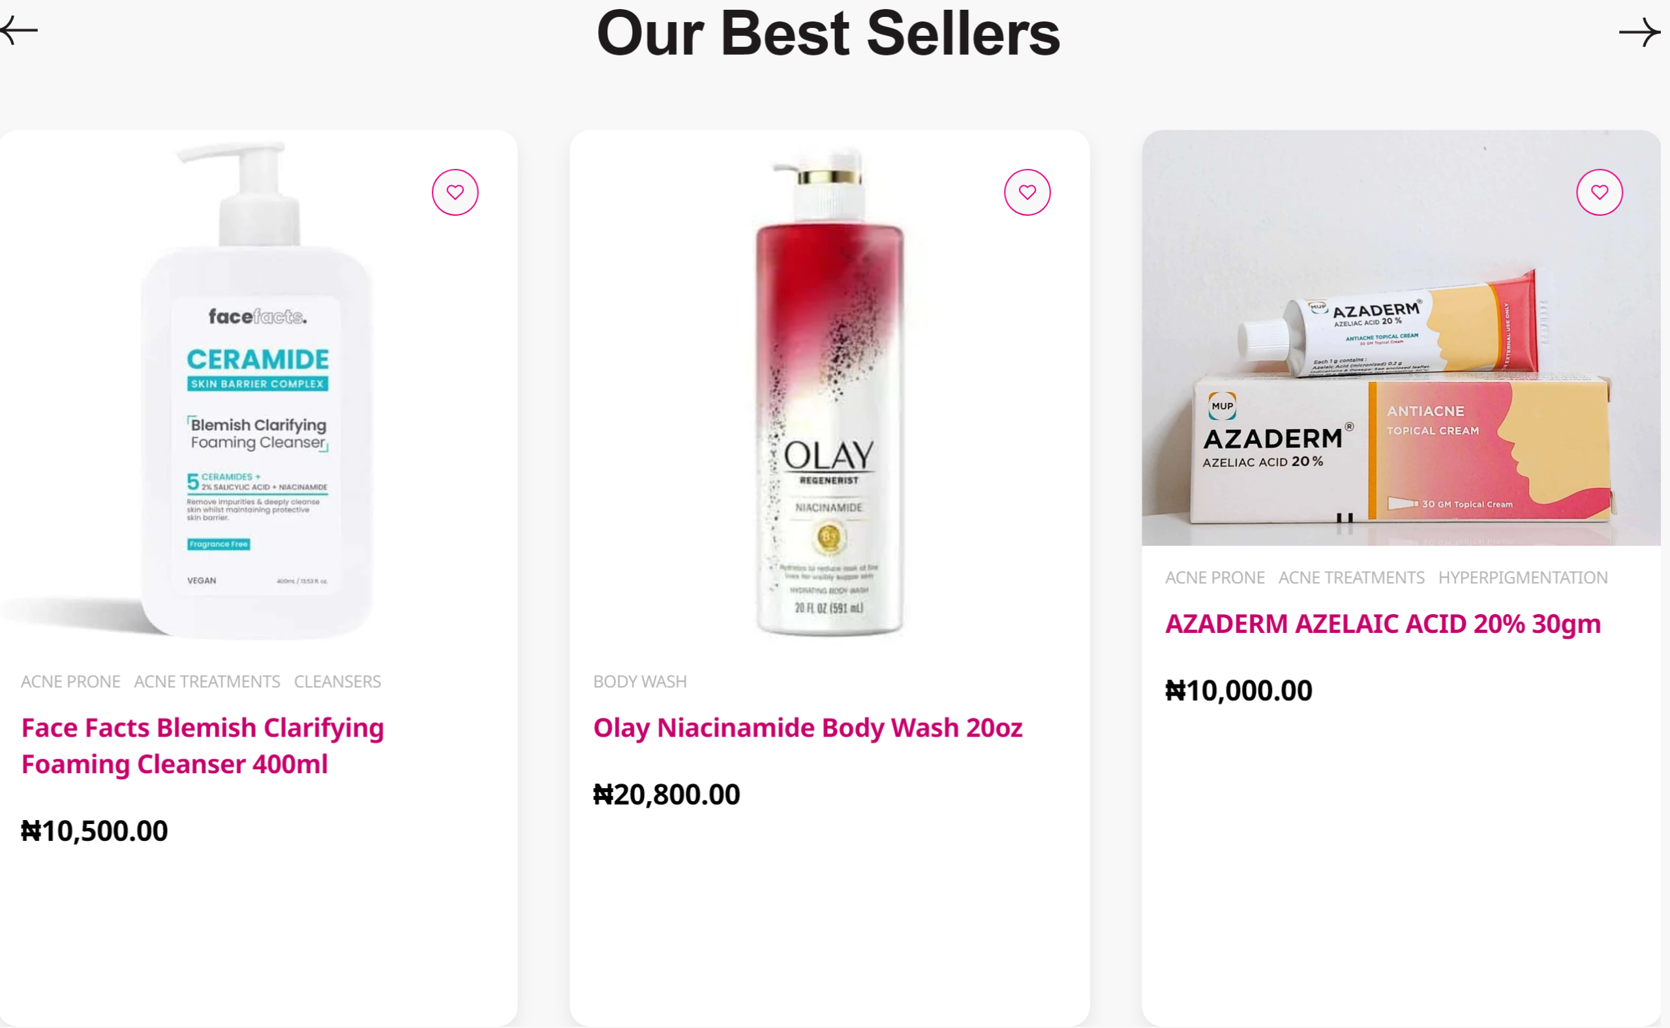Open the CLEANSERS category link
This screenshot has height=1028, width=1670.
click(x=337, y=681)
